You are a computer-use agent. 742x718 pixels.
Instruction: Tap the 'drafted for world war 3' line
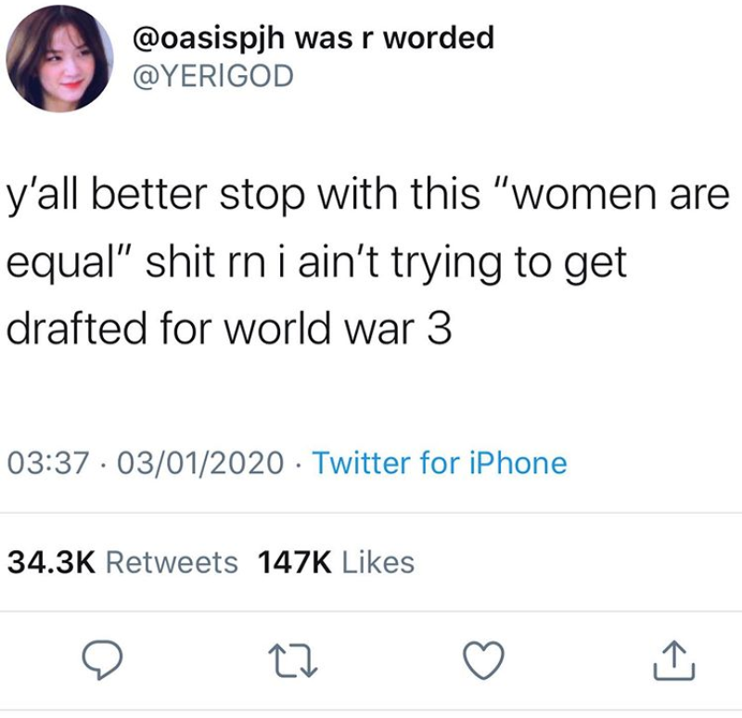pyautogui.click(x=229, y=328)
